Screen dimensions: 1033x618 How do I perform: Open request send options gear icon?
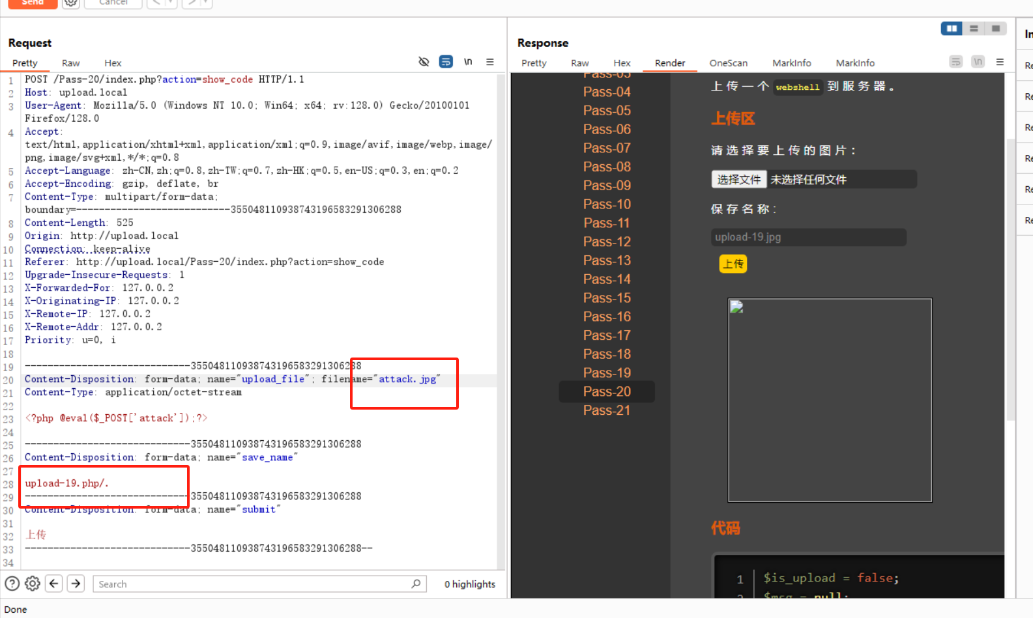70,3
